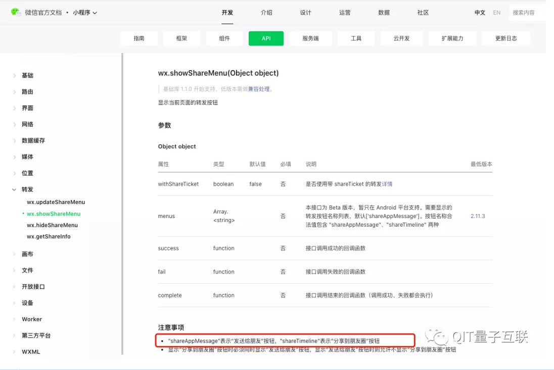This screenshot has width=554, height=370.
Task: Switch to the 开发 top tab
Action: (227, 13)
